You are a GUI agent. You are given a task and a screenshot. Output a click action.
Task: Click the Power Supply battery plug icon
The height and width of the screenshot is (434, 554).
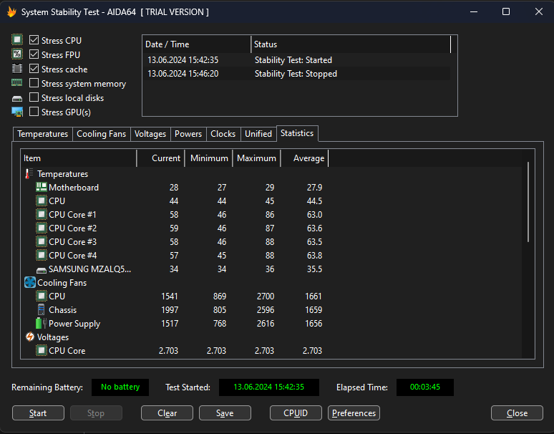pos(42,323)
